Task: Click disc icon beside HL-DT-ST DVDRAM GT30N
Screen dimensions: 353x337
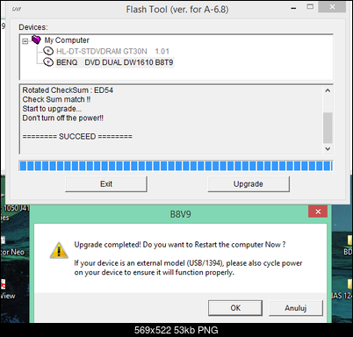Action: point(48,51)
